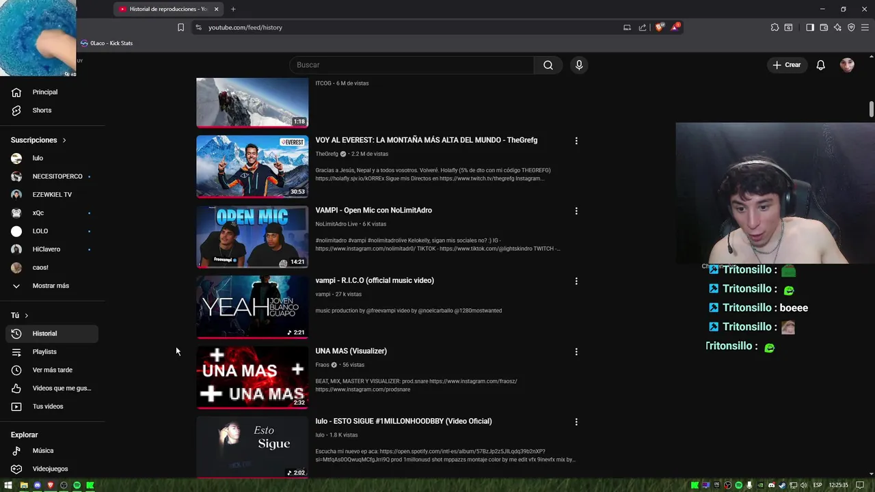The height and width of the screenshot is (492, 875).
Task: Open Tus videos section
Action: coord(49,407)
